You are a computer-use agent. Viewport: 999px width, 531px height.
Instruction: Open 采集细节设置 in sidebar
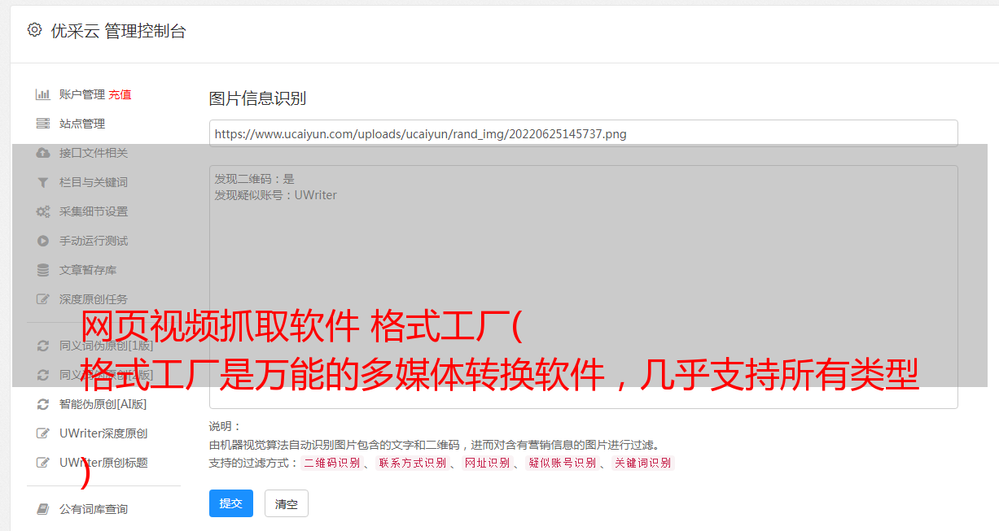tap(94, 211)
